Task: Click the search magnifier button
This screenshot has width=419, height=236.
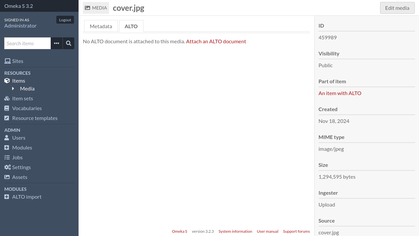Action: (x=68, y=43)
